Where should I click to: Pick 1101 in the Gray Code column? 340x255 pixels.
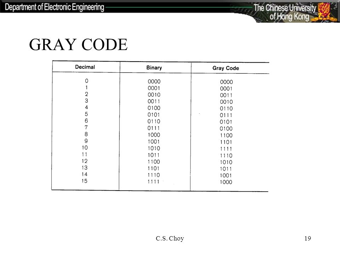coord(226,142)
